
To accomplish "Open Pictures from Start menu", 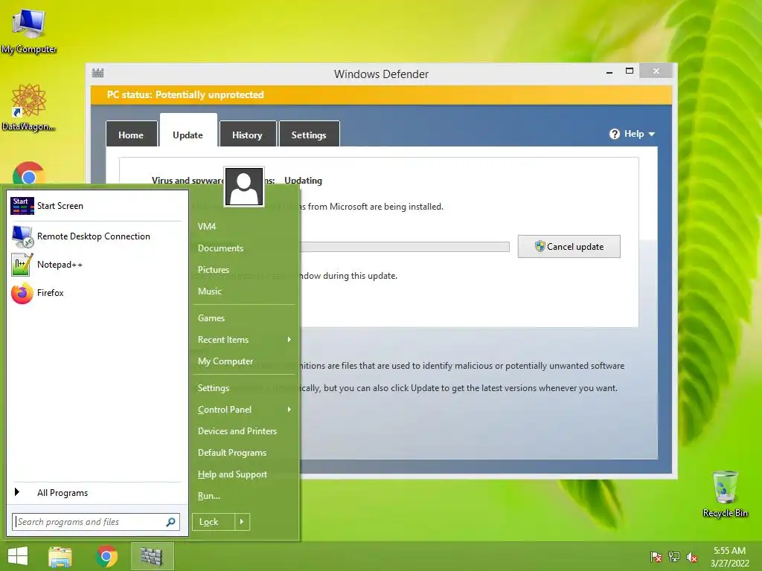I will (x=214, y=269).
